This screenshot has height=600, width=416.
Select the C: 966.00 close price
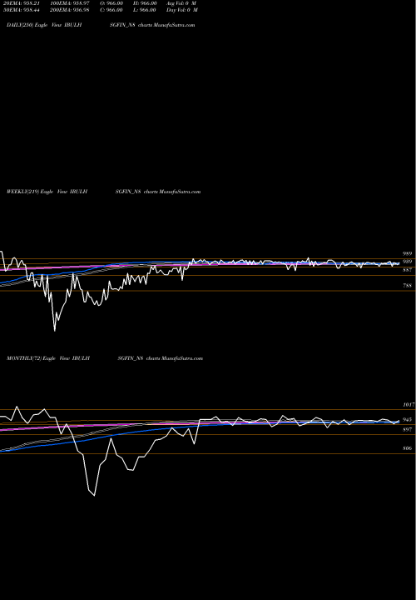coord(111,10)
